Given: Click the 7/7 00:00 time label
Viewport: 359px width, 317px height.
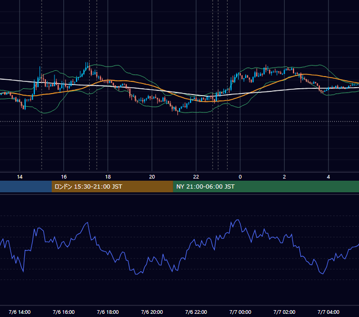Looking at the screenshot, I should [240, 312].
